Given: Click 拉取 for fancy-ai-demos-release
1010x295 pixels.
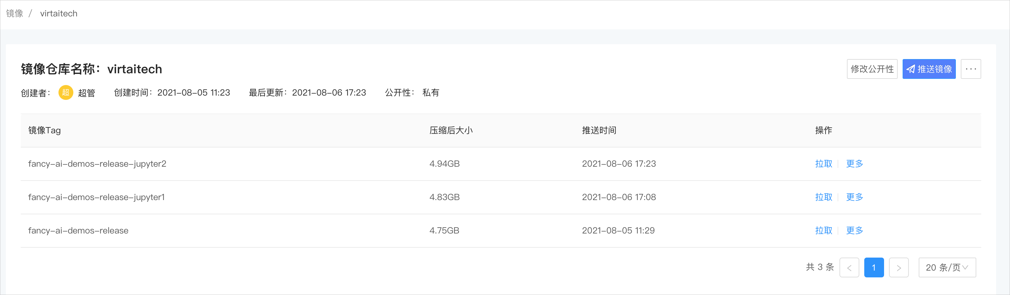Looking at the screenshot, I should click(823, 230).
